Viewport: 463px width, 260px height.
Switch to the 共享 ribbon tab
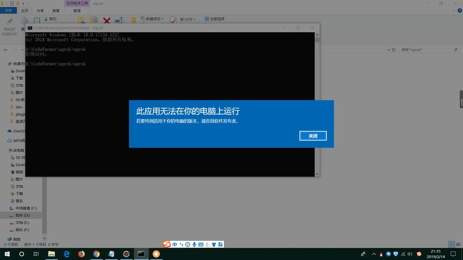point(40,10)
